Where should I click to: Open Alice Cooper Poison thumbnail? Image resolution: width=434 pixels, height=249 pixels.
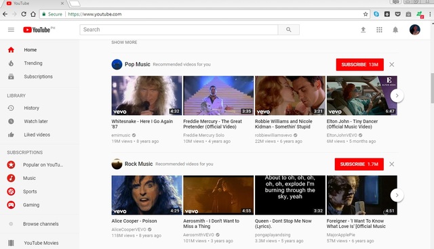(x=146, y=195)
